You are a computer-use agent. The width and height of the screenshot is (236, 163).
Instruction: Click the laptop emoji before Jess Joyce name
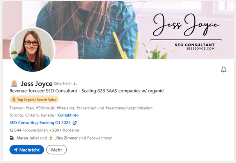tap(14, 84)
